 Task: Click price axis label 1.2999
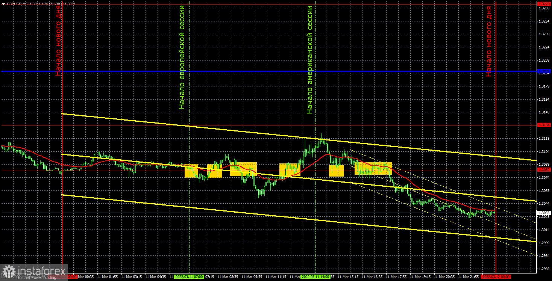click(544, 243)
